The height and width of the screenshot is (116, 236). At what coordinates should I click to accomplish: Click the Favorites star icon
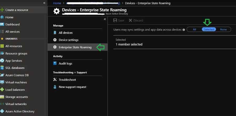click(2, 39)
